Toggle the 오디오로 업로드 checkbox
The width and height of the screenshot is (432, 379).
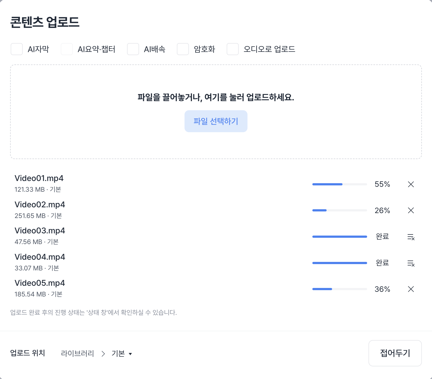(233, 49)
